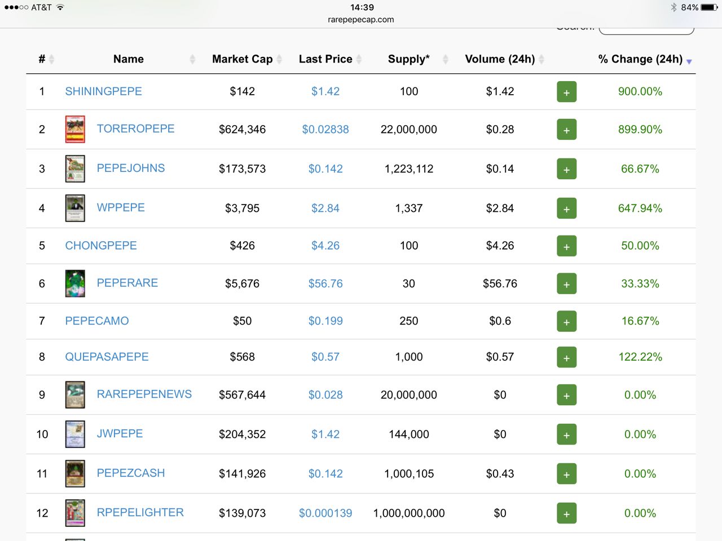The image size is (722, 541).
Task: Click into the Search input field
Action: [646, 30]
